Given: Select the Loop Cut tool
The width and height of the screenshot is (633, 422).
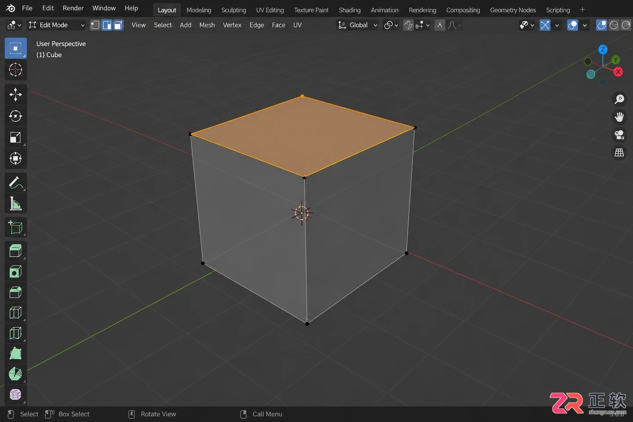Looking at the screenshot, I should 15,313.
